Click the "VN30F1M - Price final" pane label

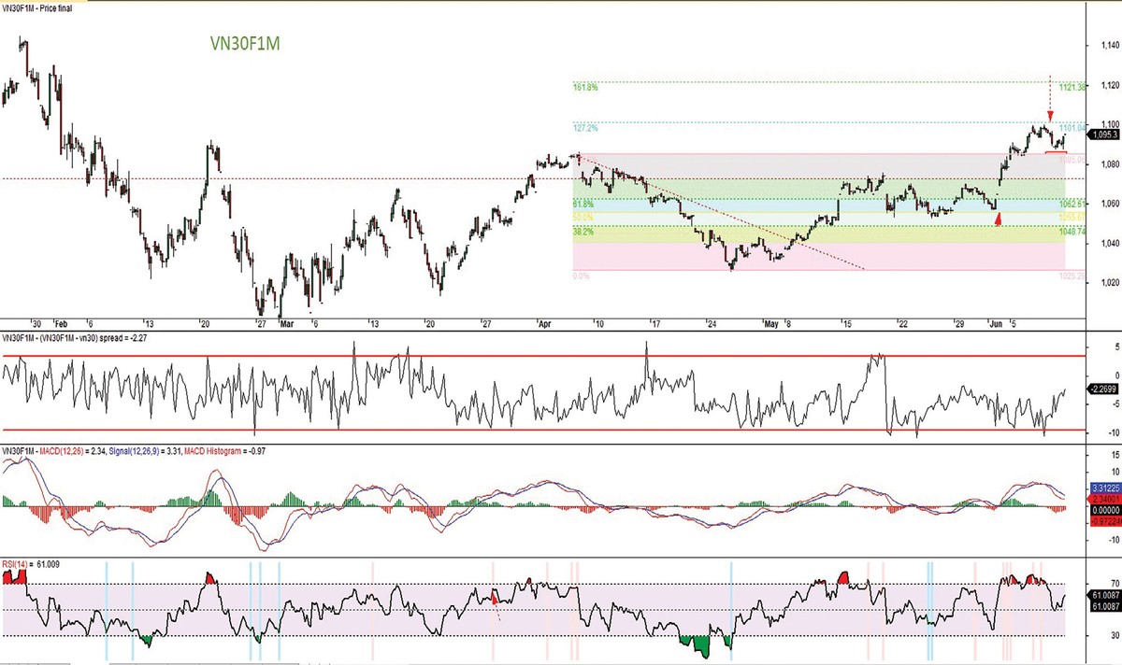[39, 7]
